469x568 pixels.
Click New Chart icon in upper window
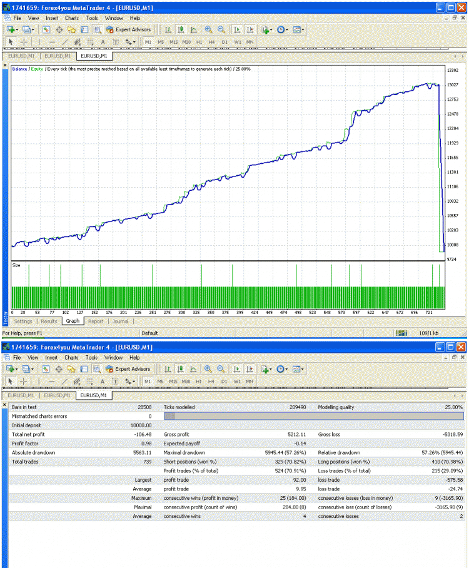[x=11, y=29]
